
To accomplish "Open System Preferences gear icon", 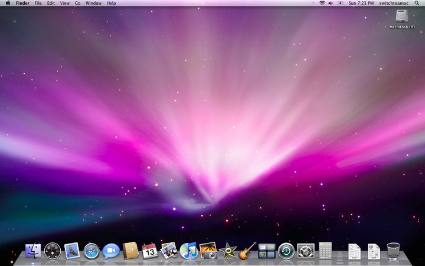I will pyautogui.click(x=306, y=251).
